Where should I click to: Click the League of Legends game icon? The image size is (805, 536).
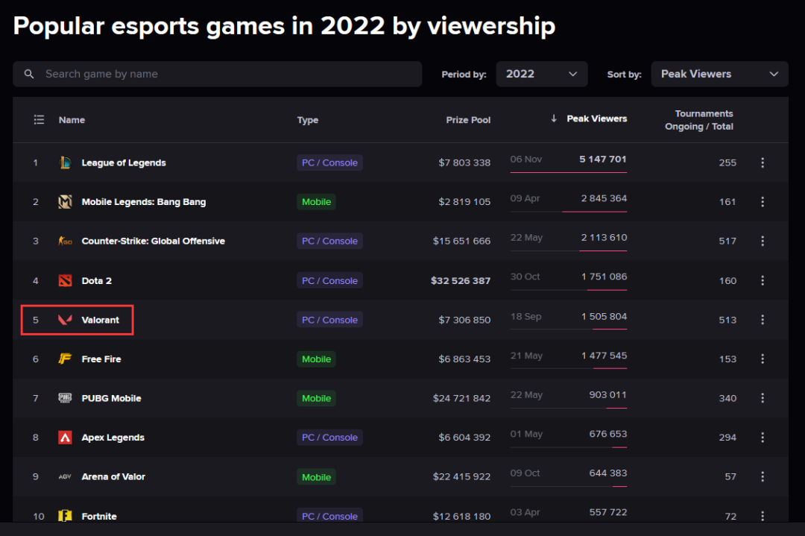click(x=65, y=163)
